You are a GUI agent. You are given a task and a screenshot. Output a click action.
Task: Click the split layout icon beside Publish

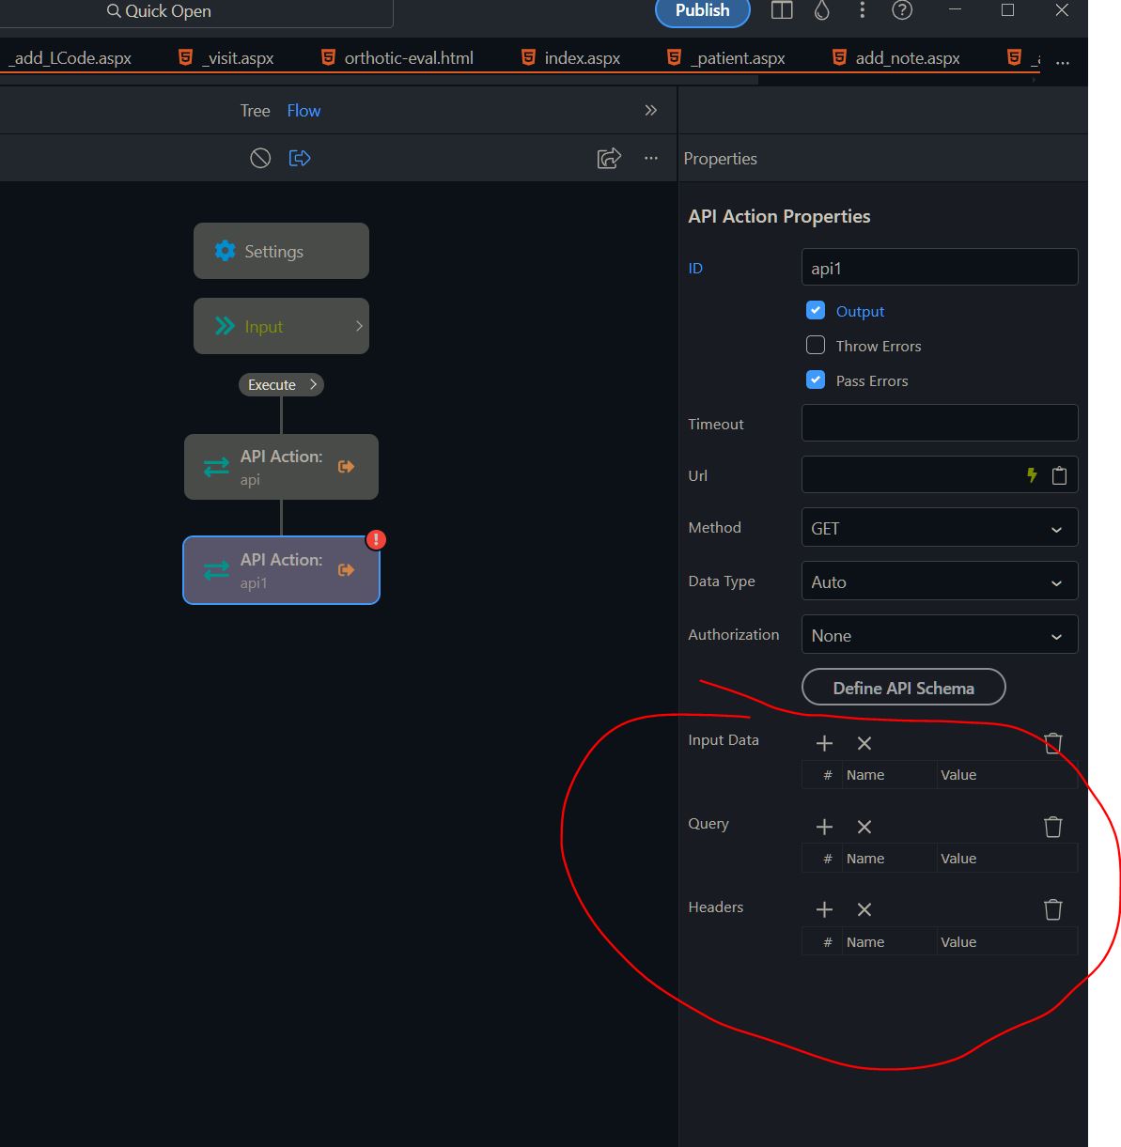pyautogui.click(x=782, y=10)
